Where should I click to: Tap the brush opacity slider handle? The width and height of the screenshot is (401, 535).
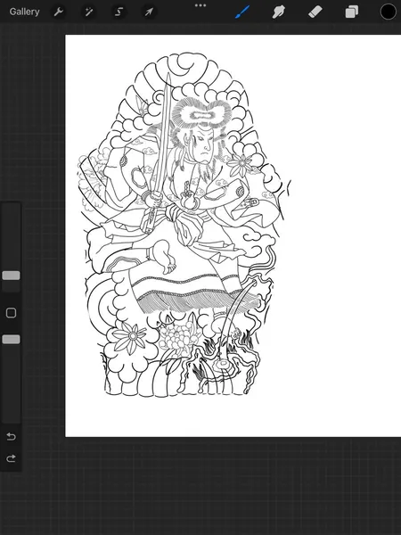tap(11, 339)
